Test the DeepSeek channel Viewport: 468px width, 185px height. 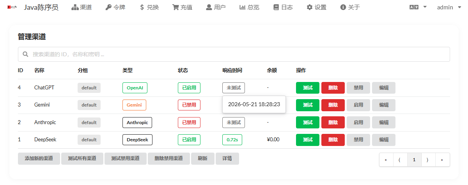308,140
